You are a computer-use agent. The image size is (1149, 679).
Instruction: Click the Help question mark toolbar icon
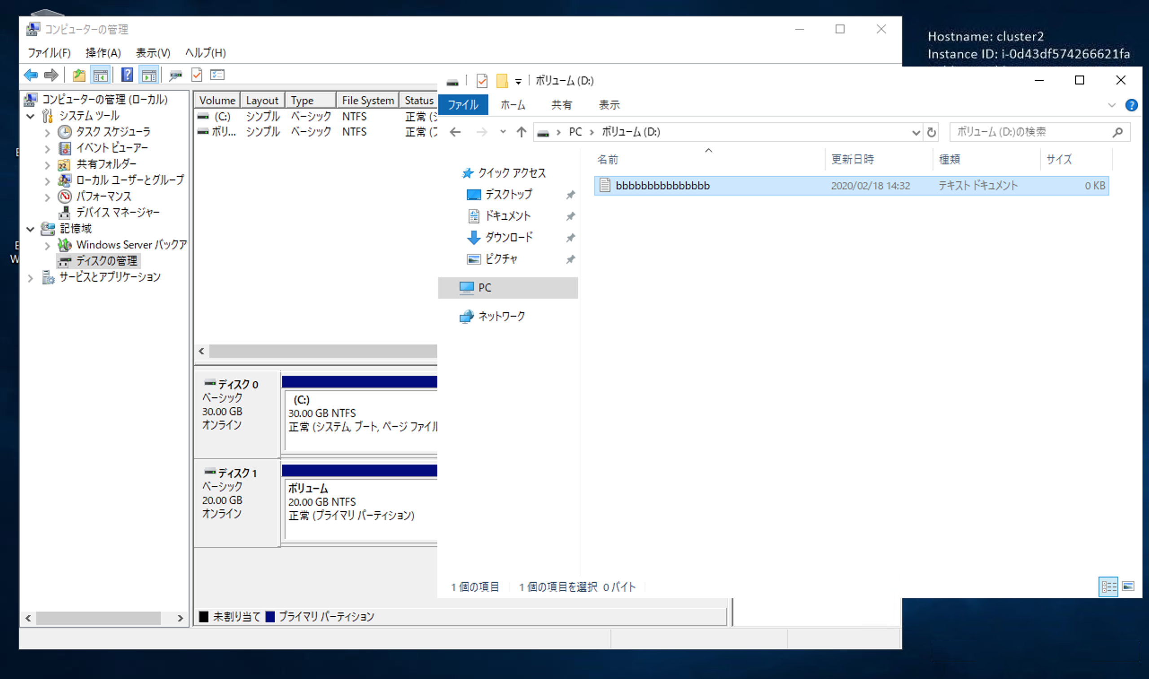pyautogui.click(x=127, y=75)
